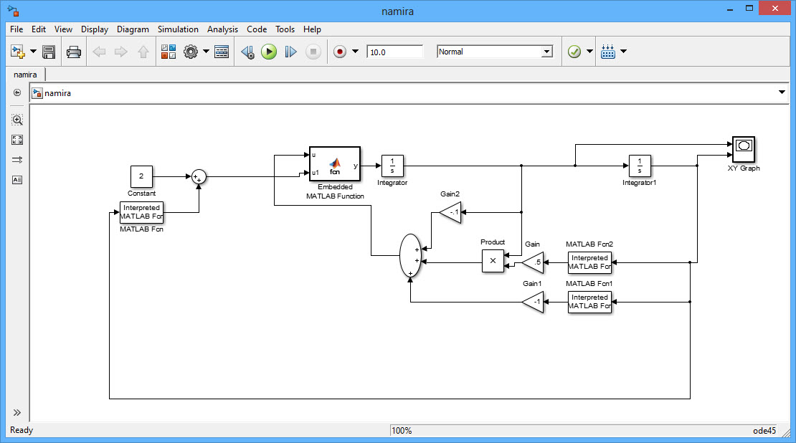Select the Zoom In tool in palette
The width and height of the screenshot is (796, 443).
click(x=17, y=120)
